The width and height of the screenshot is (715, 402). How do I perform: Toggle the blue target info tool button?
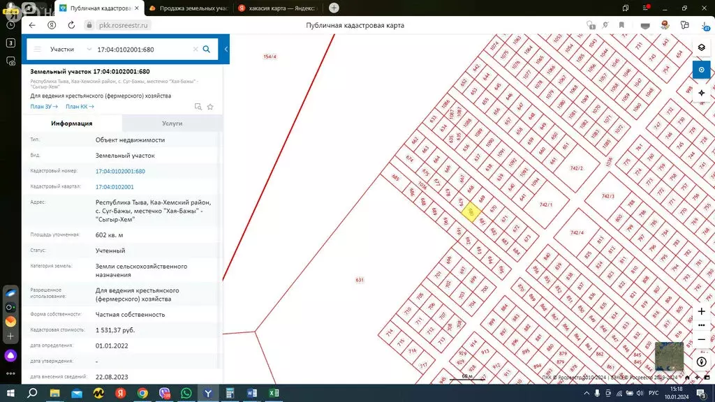point(701,70)
